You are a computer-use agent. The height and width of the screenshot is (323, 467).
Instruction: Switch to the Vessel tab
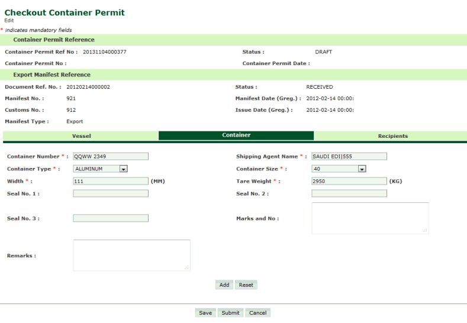(x=81, y=136)
